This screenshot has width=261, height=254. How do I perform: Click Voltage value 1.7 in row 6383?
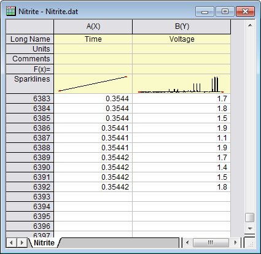point(182,99)
